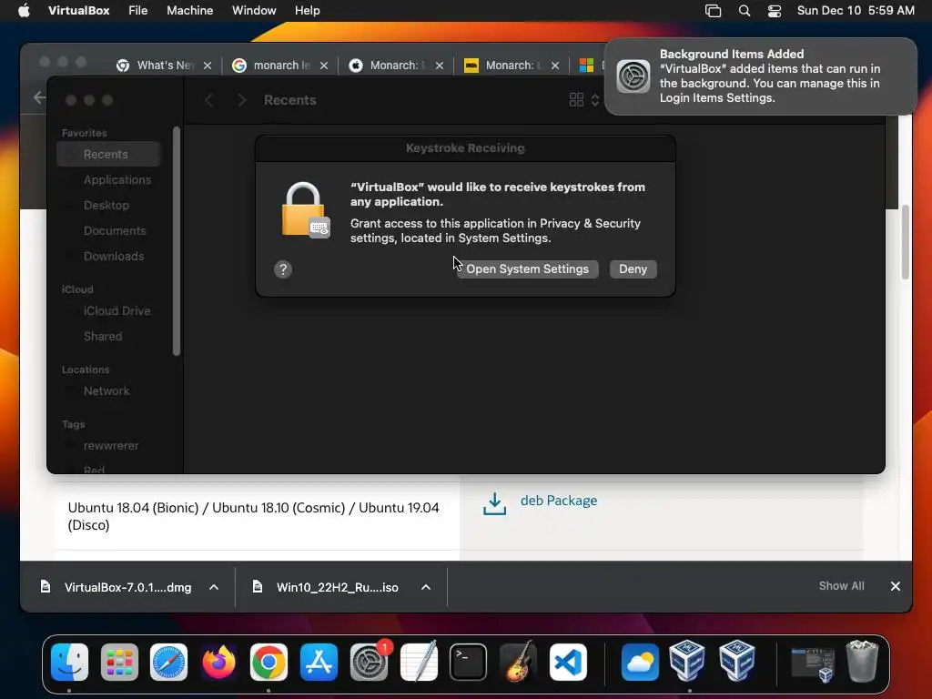Image resolution: width=932 pixels, height=699 pixels.
Task: Open the VirtualBox menu
Action: pos(78,10)
